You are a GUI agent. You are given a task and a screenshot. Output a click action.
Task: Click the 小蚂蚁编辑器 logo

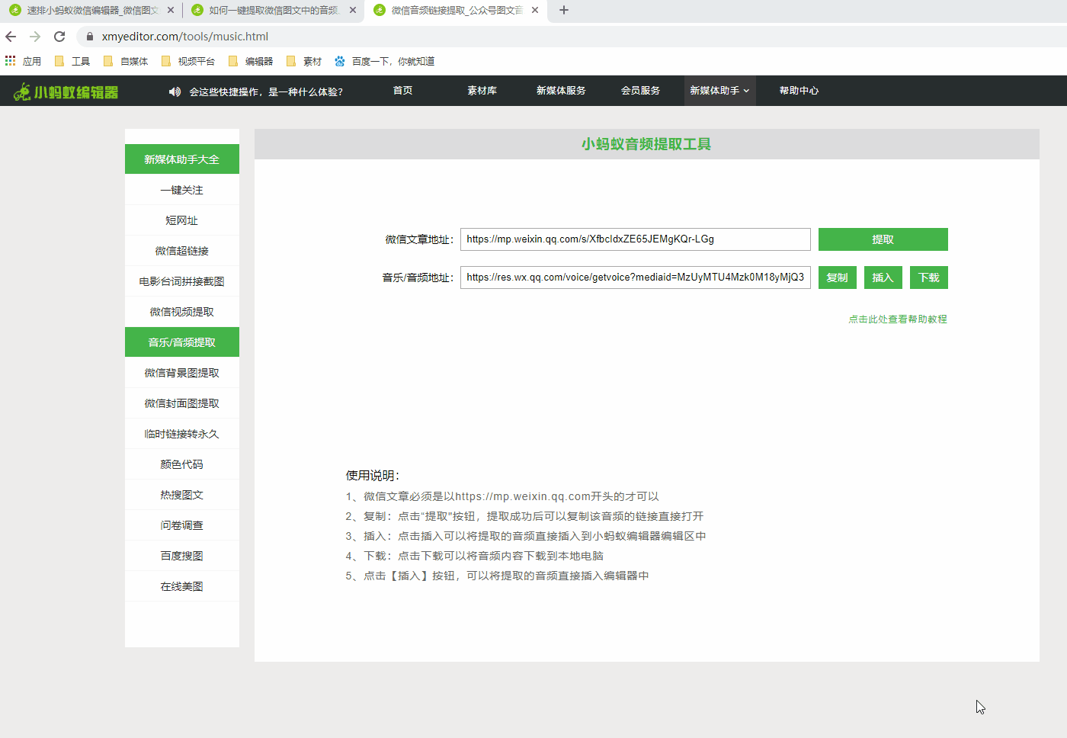66,91
